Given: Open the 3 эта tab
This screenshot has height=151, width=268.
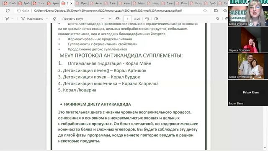Looking at the screenshot, I should coord(111,3).
